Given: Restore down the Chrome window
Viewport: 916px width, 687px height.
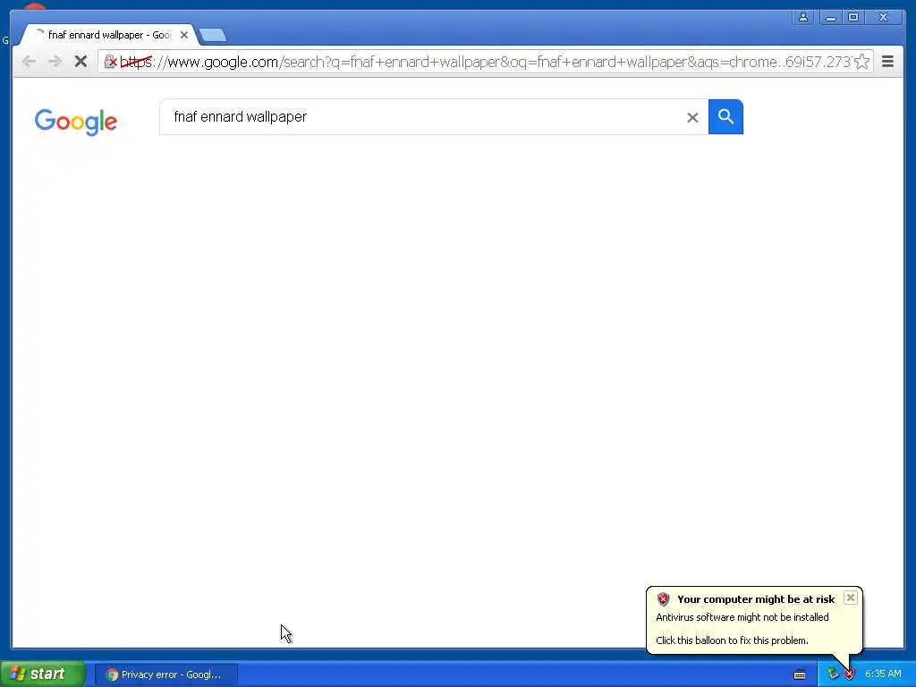Looking at the screenshot, I should click(x=852, y=17).
